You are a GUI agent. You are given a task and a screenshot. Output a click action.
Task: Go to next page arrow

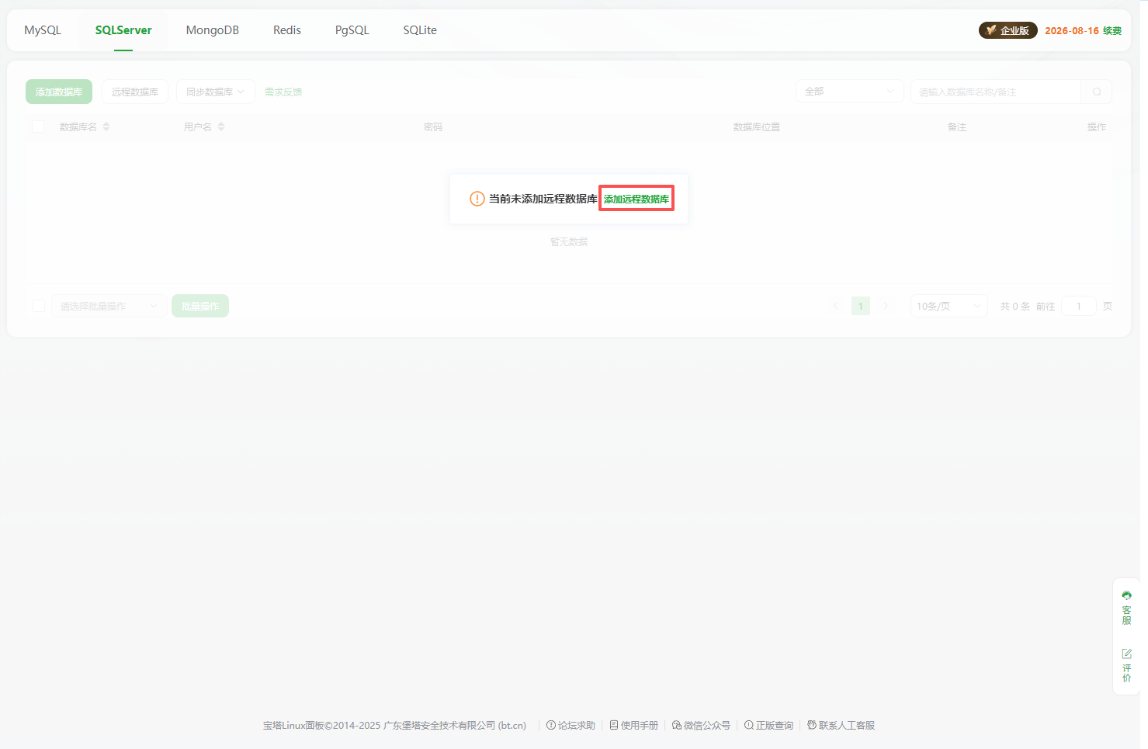point(886,306)
